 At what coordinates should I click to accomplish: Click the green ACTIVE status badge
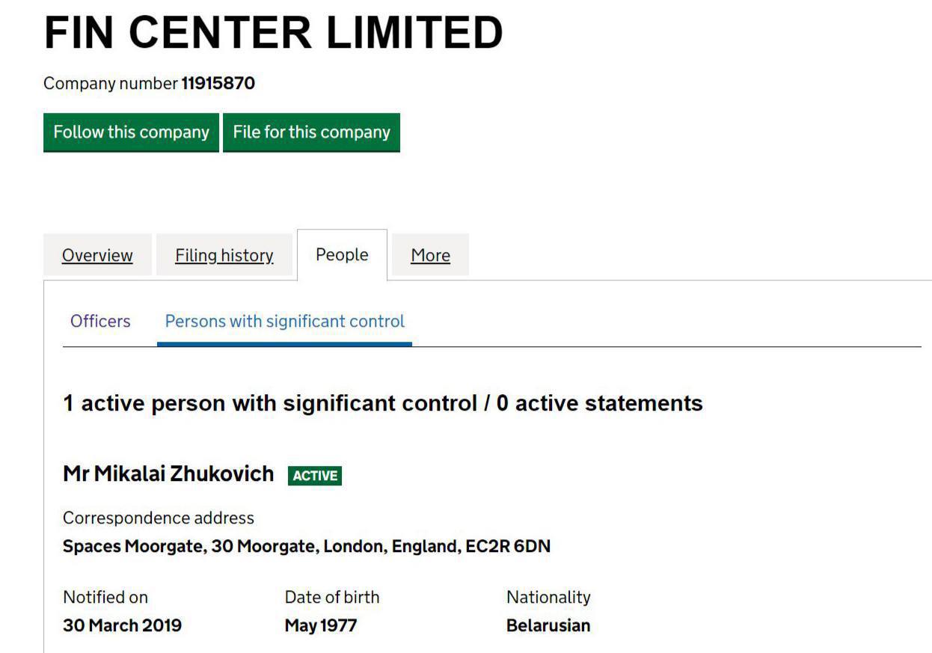point(315,476)
